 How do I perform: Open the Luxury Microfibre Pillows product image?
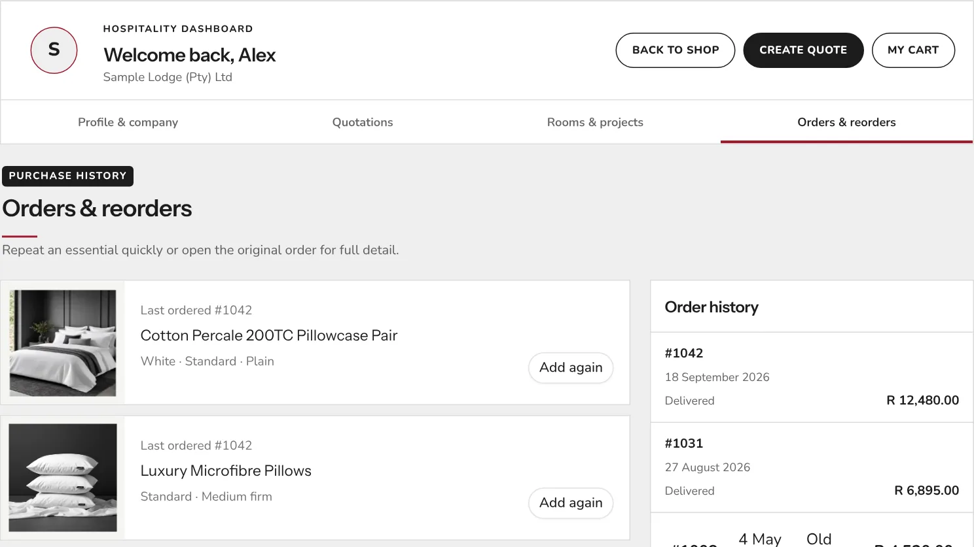(x=63, y=478)
